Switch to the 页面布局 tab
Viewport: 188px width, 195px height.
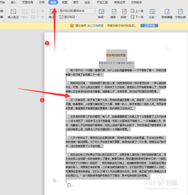[28, 2]
